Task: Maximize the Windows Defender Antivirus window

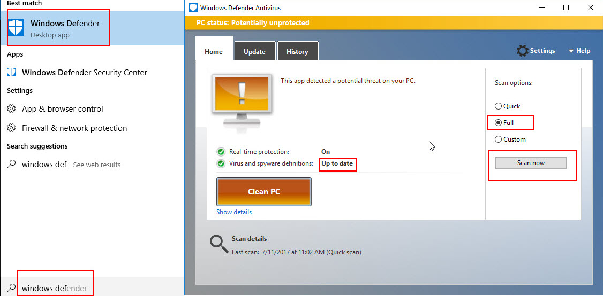Action: 566,7
